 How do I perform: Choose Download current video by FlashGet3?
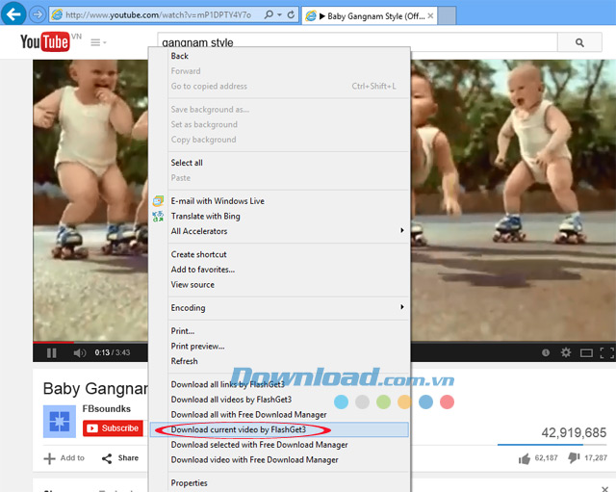(x=278, y=429)
